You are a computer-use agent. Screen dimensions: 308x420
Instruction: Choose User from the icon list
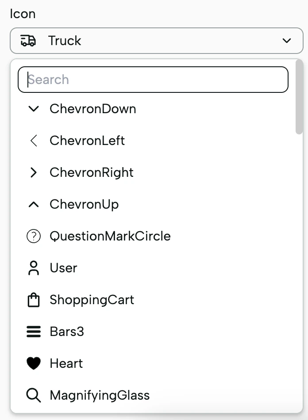[63, 268]
